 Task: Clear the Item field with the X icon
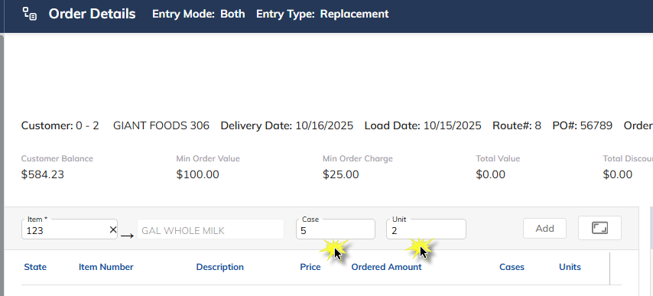(113, 229)
